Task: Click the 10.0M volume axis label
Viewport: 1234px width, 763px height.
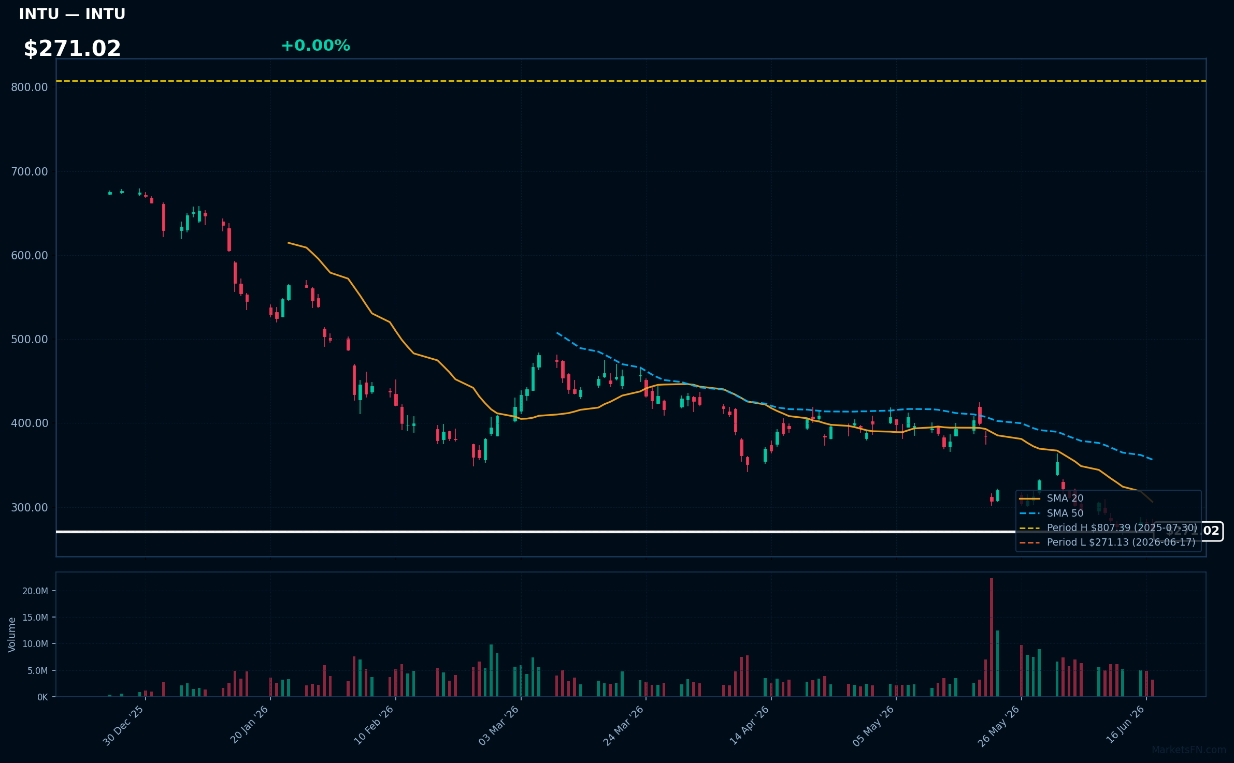Action: coord(35,644)
